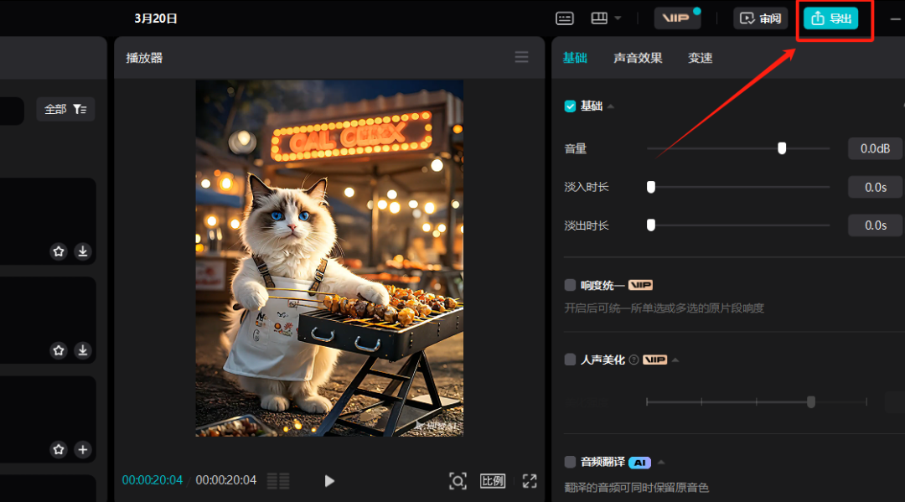This screenshot has height=502, width=905.
Task: Favorite the second material card star
Action: (59, 350)
